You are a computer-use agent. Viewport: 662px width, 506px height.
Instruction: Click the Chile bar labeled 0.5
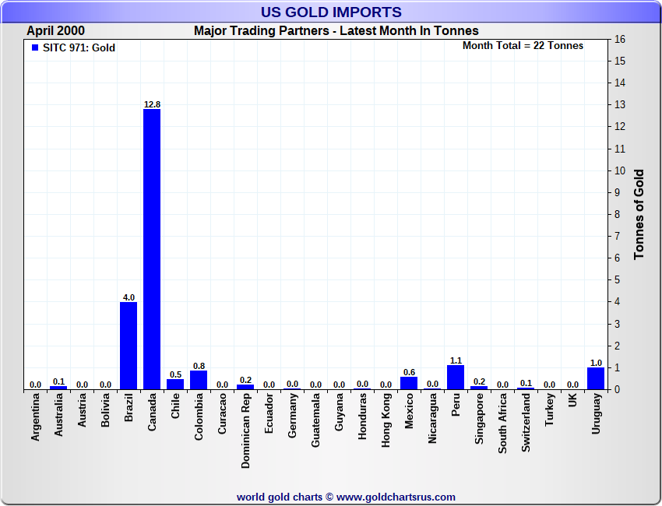click(x=175, y=384)
